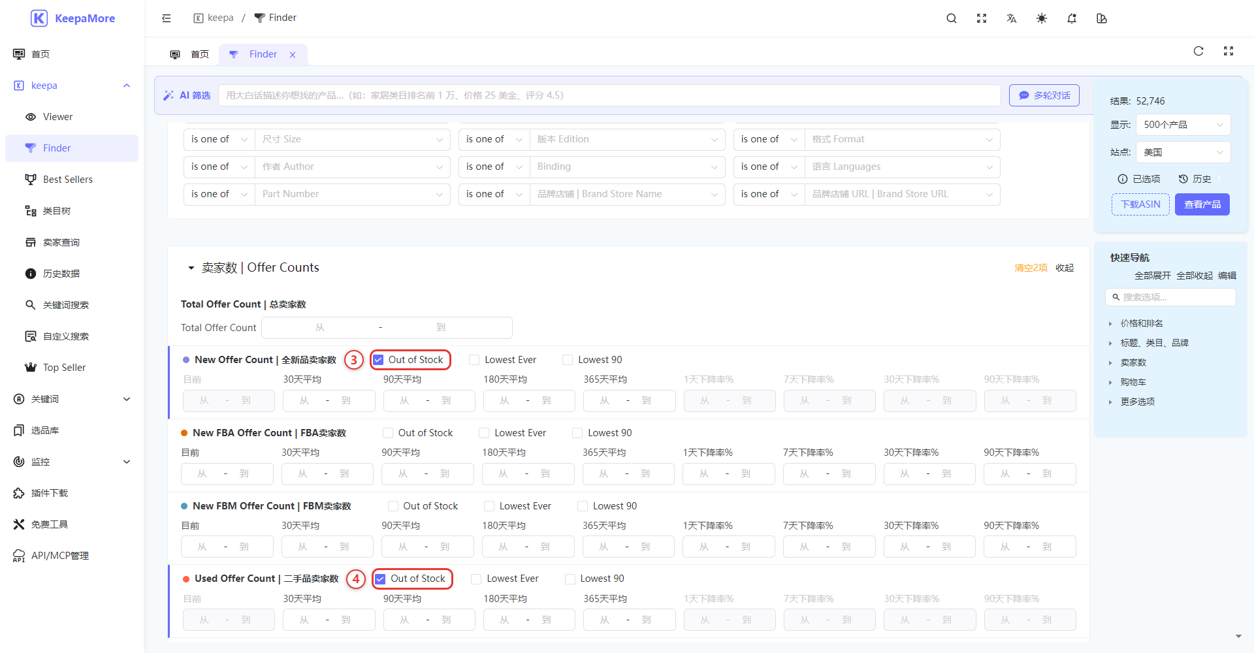Open the 站点 美国 site dropdown
Screen dimensions: 1254x653
pos(1183,152)
